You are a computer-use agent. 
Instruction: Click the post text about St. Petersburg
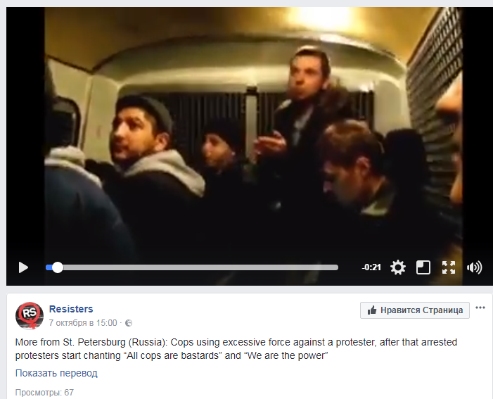coord(236,348)
